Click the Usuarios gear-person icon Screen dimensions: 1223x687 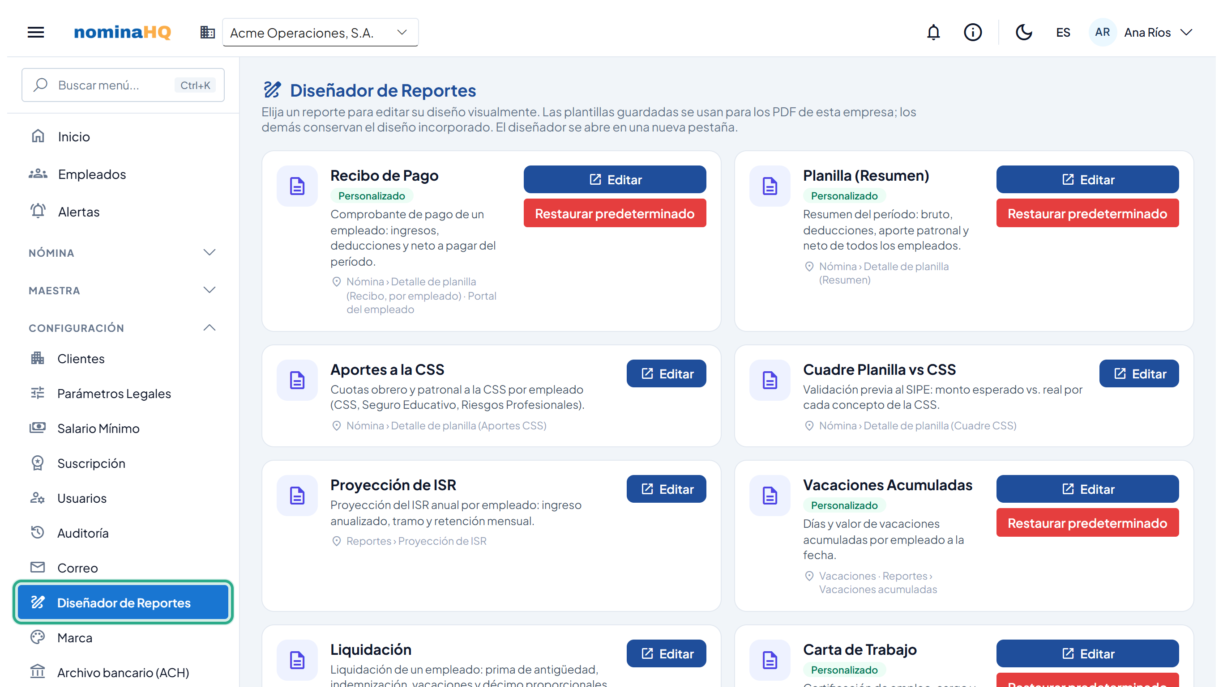point(38,498)
